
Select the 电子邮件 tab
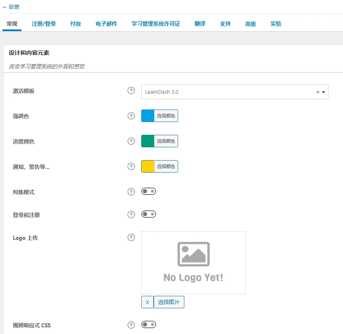coord(106,24)
